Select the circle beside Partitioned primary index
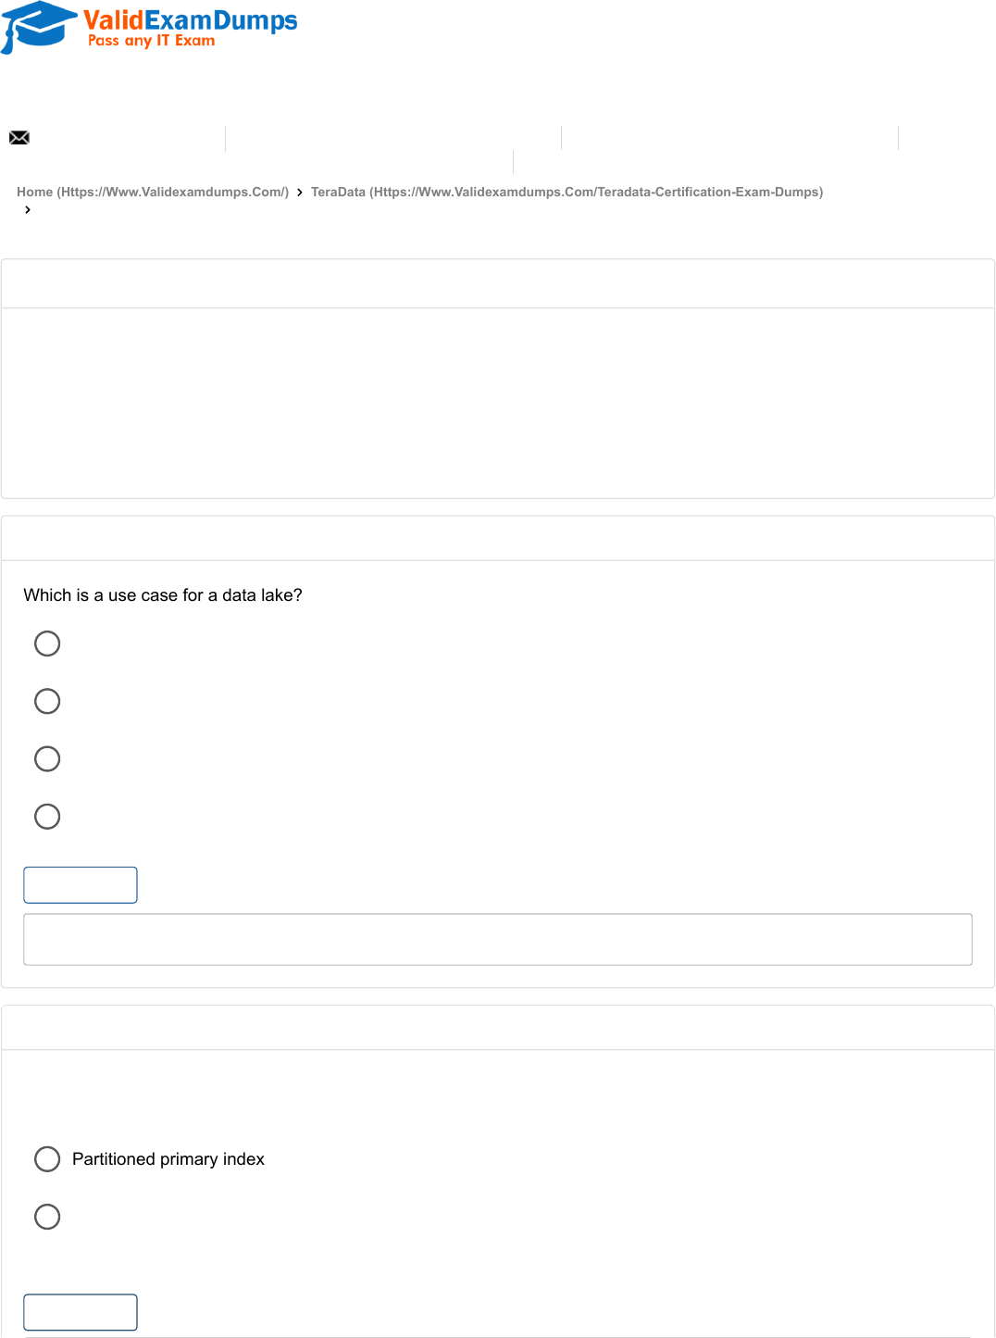Image resolution: width=996 pixels, height=1338 pixels. coord(47,1159)
